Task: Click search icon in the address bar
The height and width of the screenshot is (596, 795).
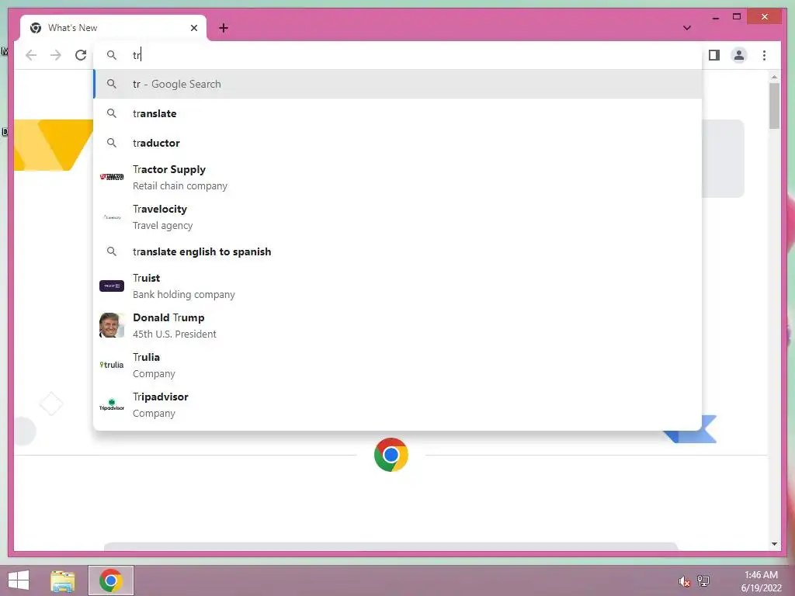Action: point(112,55)
